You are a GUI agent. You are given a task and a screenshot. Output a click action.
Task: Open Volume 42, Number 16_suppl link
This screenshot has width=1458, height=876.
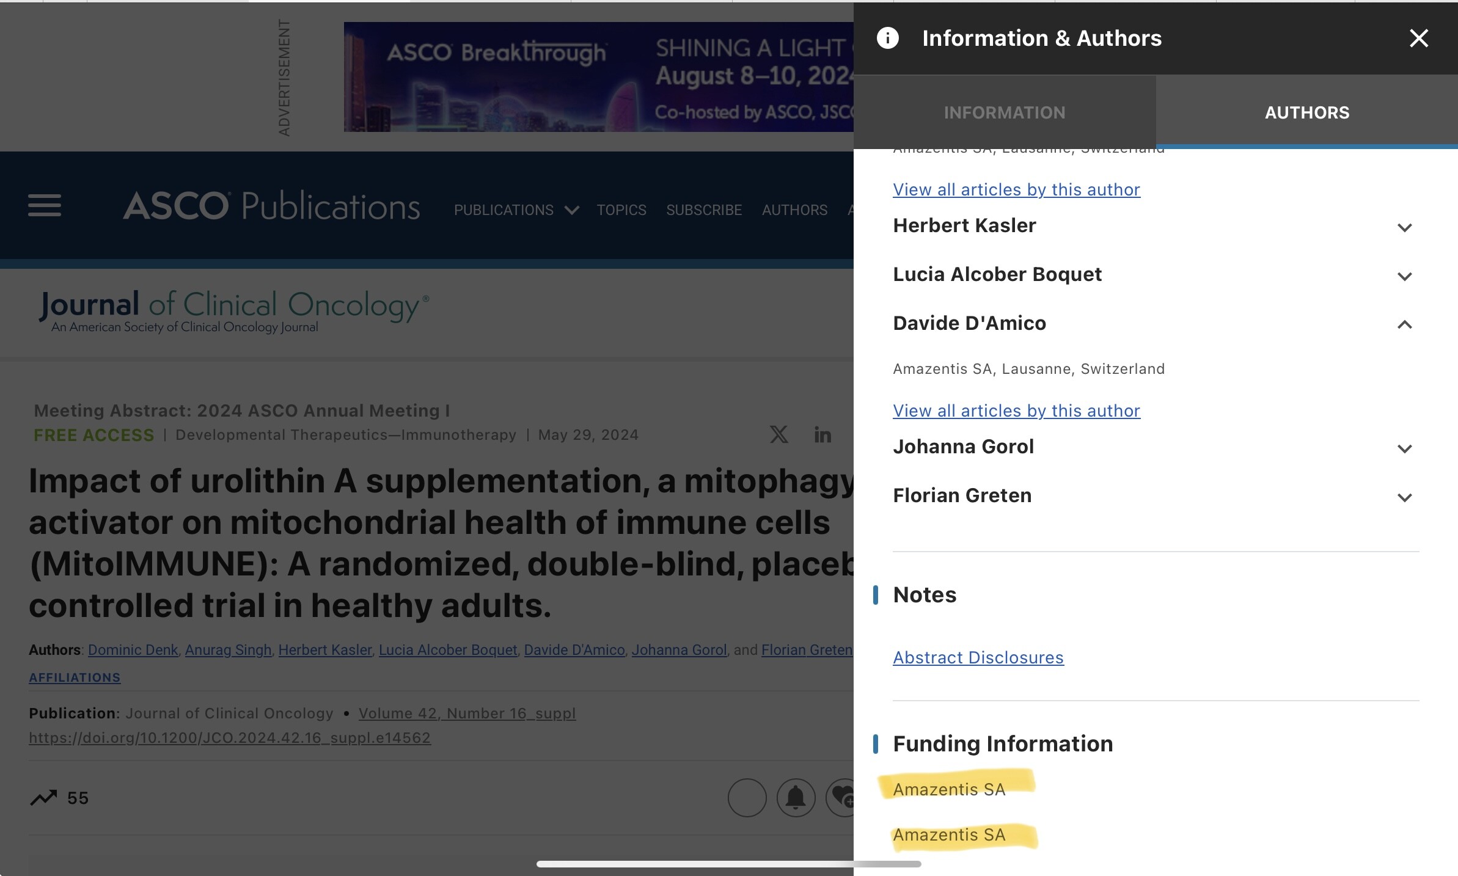click(467, 714)
